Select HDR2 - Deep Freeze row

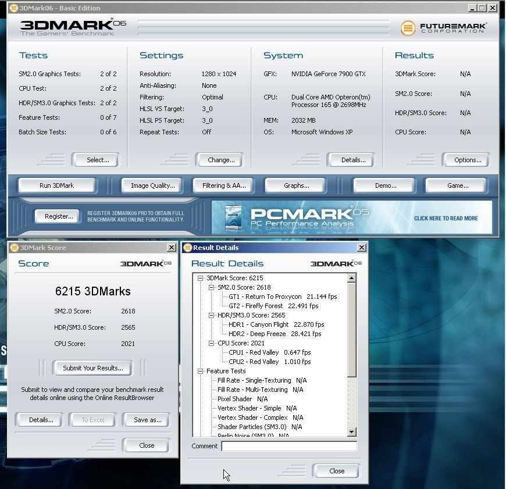(x=275, y=334)
